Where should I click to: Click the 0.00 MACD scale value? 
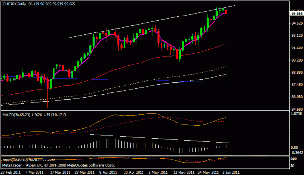coord(294,148)
